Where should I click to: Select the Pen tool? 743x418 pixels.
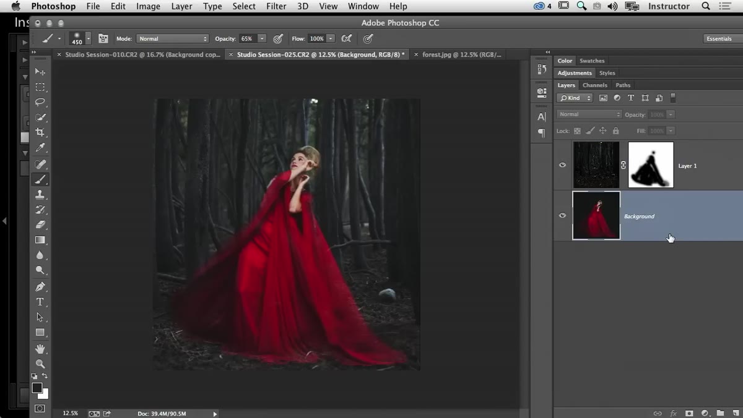(x=40, y=286)
